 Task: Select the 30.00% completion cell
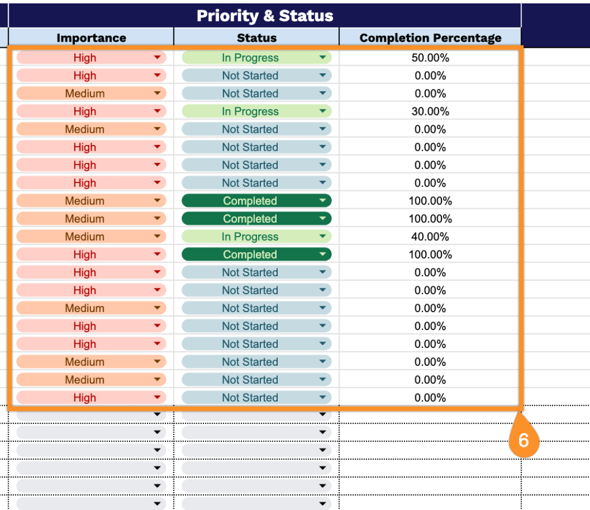click(x=430, y=111)
